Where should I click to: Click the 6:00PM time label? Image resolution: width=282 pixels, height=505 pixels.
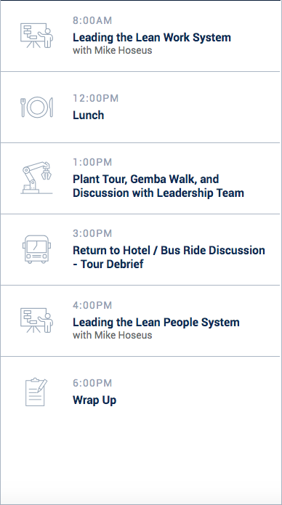(x=92, y=383)
